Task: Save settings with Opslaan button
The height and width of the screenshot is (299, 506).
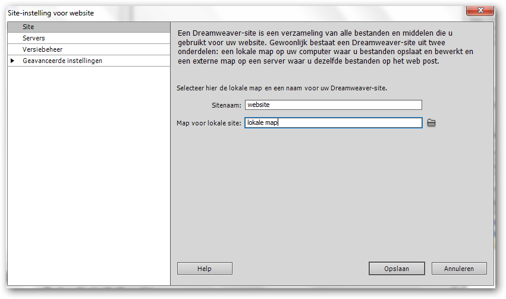Action: [x=397, y=268]
